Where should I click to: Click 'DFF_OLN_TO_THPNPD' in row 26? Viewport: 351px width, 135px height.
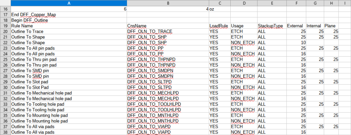[x=168, y=65]
